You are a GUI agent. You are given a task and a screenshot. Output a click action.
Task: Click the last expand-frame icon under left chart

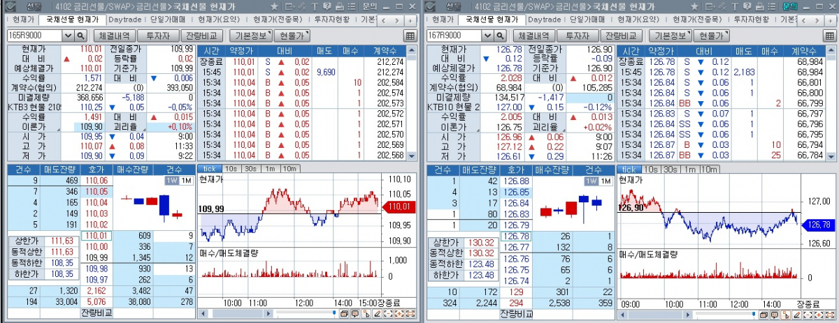tap(410, 314)
